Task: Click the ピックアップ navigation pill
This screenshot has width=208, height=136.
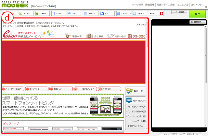Action: (36, 89)
